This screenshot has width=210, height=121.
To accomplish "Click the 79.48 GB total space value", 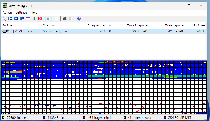I will pyautogui.click(x=140, y=31).
